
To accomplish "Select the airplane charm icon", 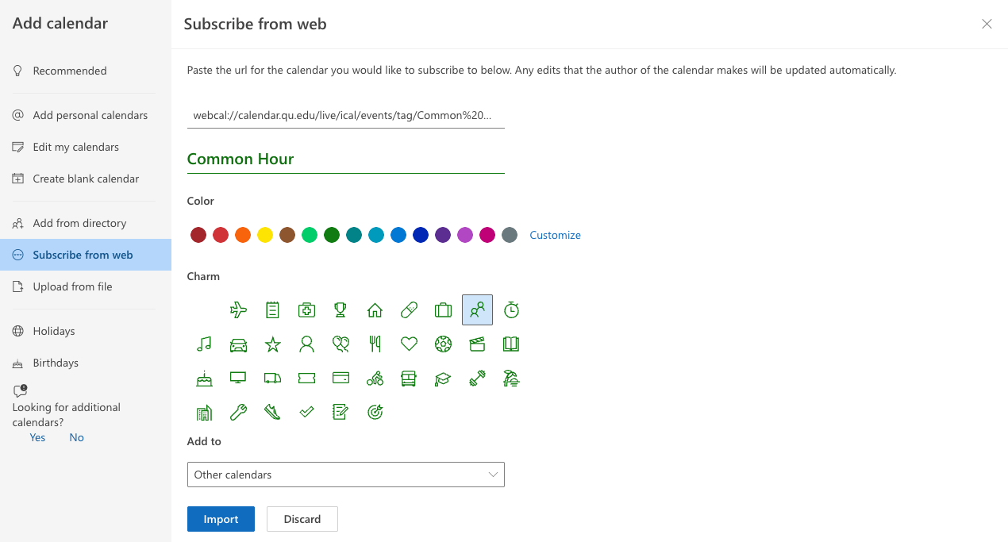I will tap(238, 310).
